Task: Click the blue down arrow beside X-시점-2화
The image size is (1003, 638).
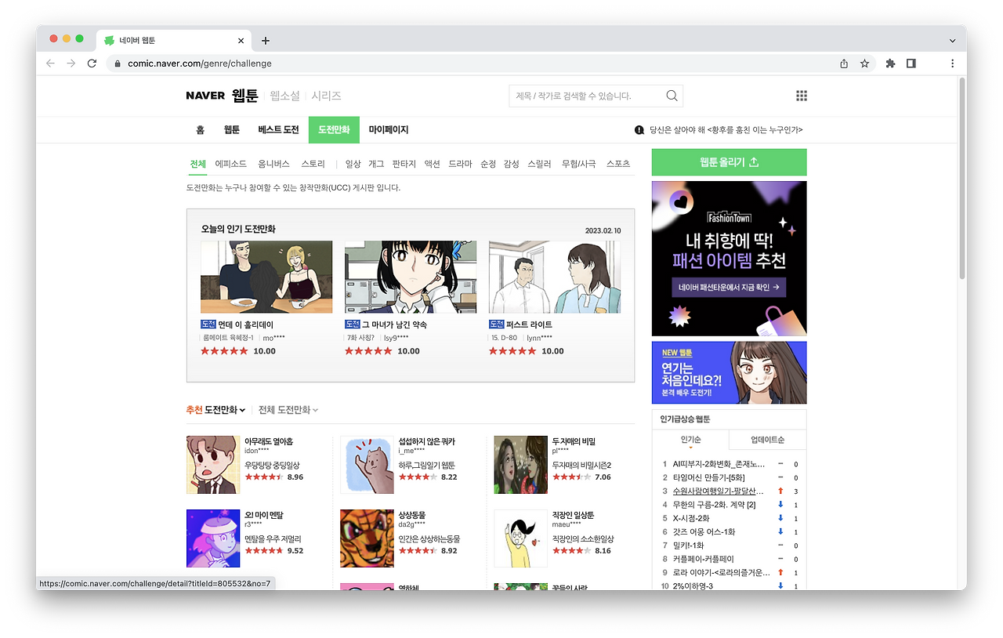Action: click(780, 517)
